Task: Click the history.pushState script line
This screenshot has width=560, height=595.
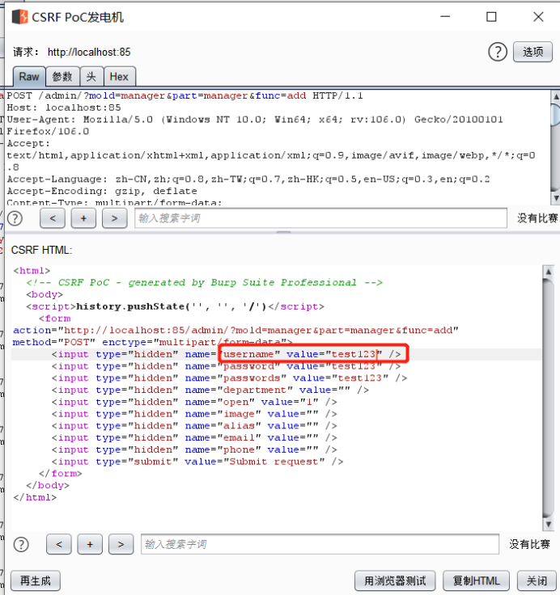Action: pyautogui.click(x=175, y=306)
